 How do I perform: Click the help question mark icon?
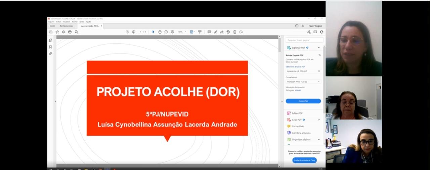coord(297,26)
